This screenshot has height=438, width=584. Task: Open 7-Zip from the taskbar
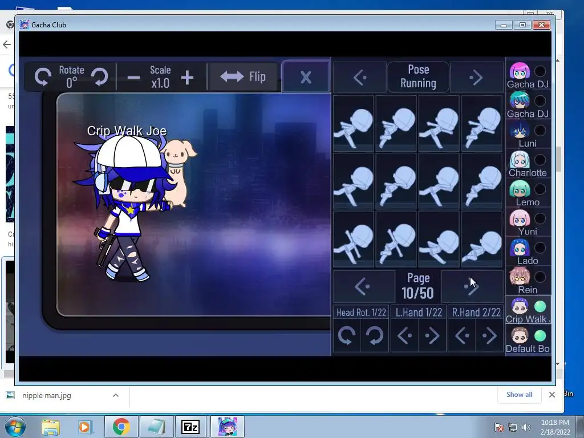pos(190,427)
